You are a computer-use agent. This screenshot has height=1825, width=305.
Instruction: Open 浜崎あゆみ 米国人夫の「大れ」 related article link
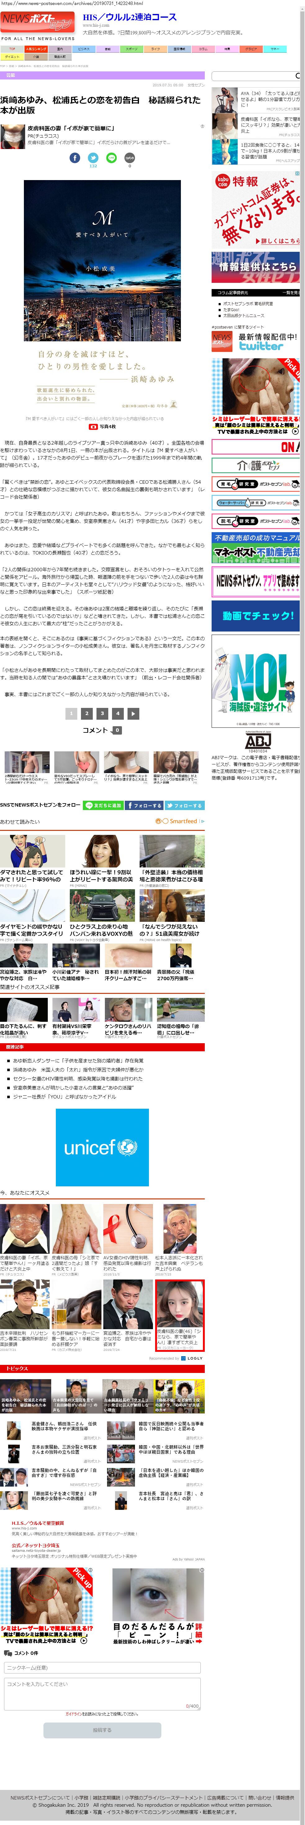tap(78, 1070)
